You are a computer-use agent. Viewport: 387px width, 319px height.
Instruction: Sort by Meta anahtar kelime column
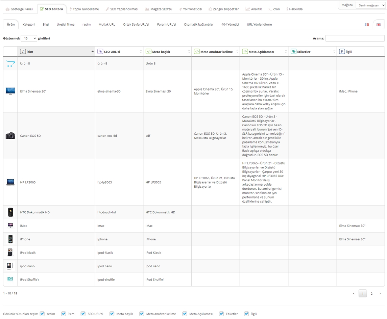[215, 52]
